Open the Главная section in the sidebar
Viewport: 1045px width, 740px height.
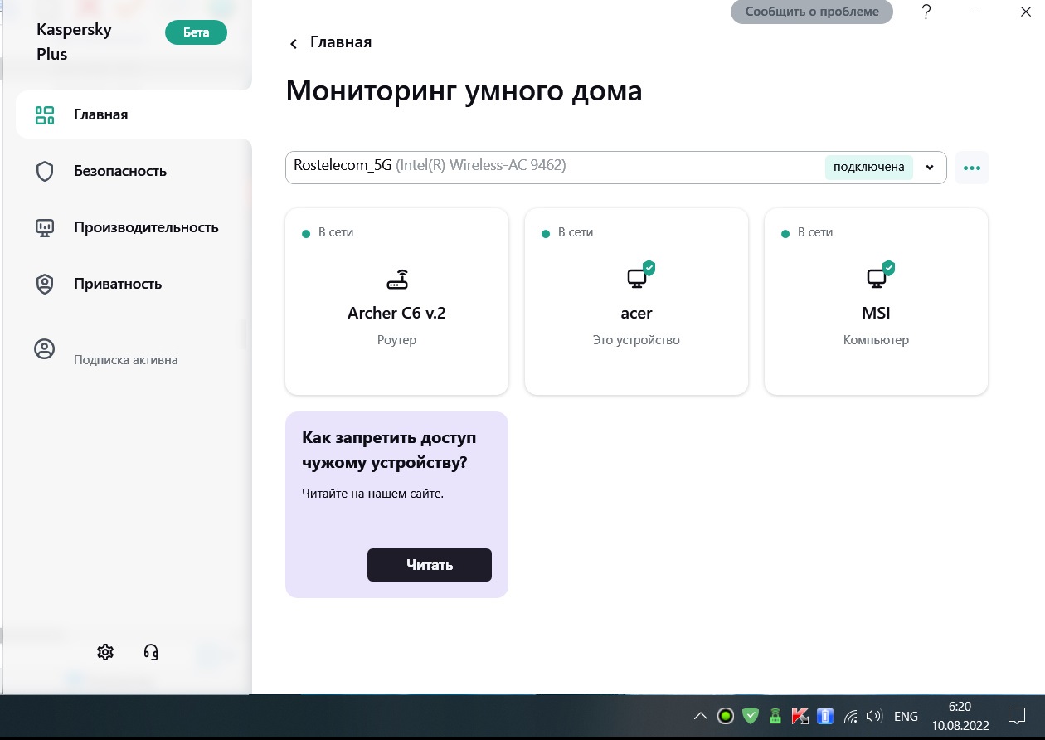(134, 114)
